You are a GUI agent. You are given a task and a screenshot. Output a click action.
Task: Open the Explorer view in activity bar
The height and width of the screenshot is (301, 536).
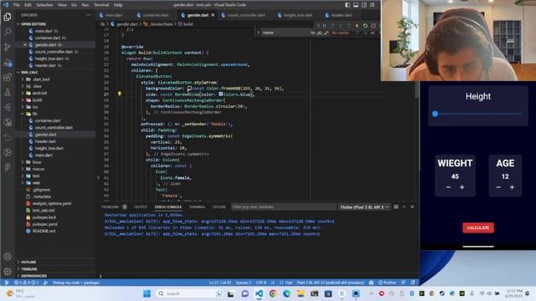pos(8,17)
